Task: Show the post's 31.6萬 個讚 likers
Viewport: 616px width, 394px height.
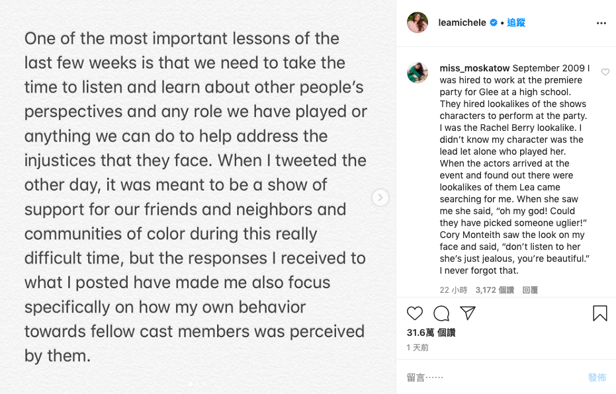Action: [x=431, y=333]
